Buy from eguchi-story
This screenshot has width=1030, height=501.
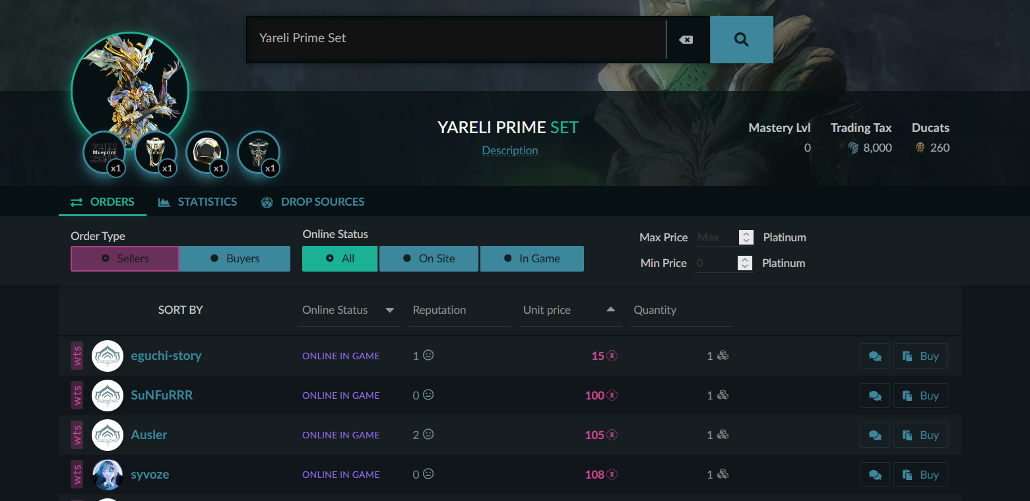point(920,356)
